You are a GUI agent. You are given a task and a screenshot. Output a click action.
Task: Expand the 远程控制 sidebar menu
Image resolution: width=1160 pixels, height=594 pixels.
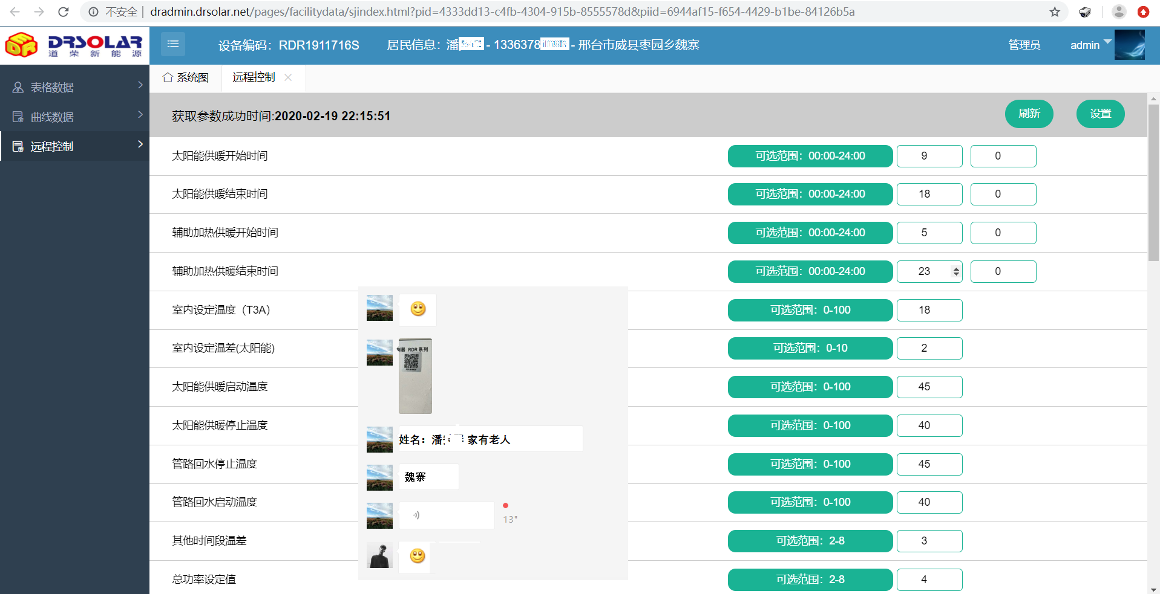click(74, 146)
